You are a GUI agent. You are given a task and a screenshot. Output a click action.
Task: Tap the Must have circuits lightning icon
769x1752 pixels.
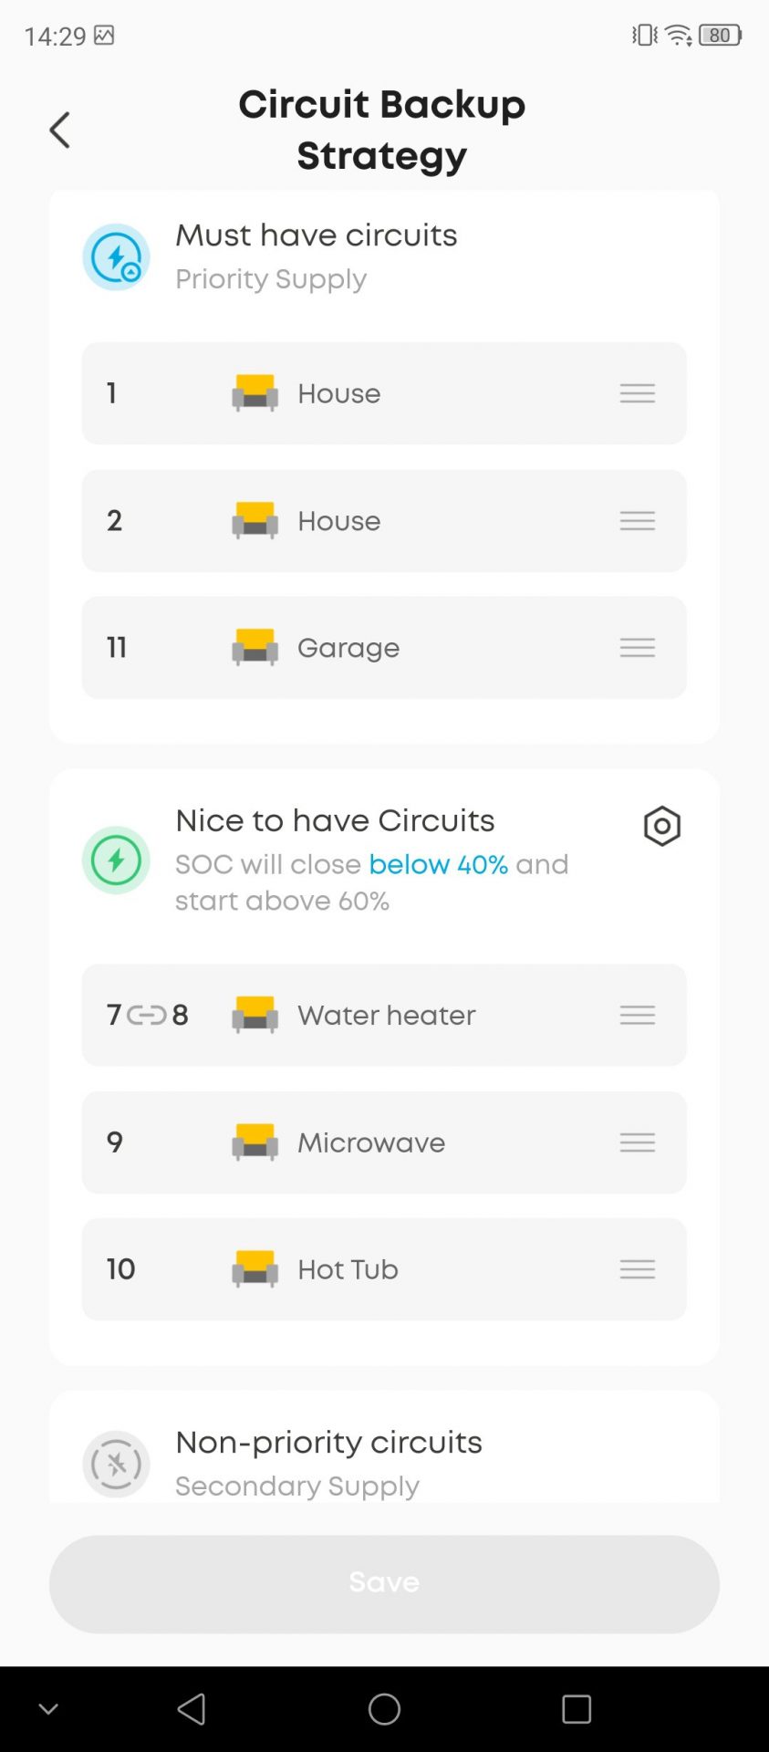coord(117,257)
